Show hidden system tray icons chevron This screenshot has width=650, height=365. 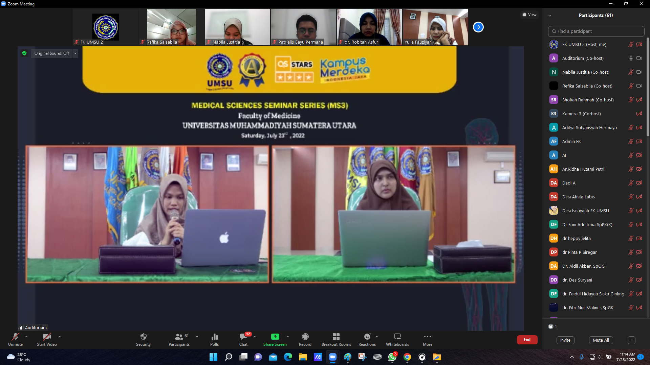[x=572, y=357]
